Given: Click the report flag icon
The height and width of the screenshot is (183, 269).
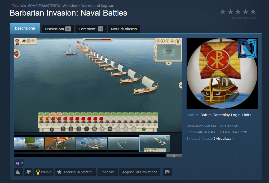Looking at the screenshot, I should [x=167, y=172].
